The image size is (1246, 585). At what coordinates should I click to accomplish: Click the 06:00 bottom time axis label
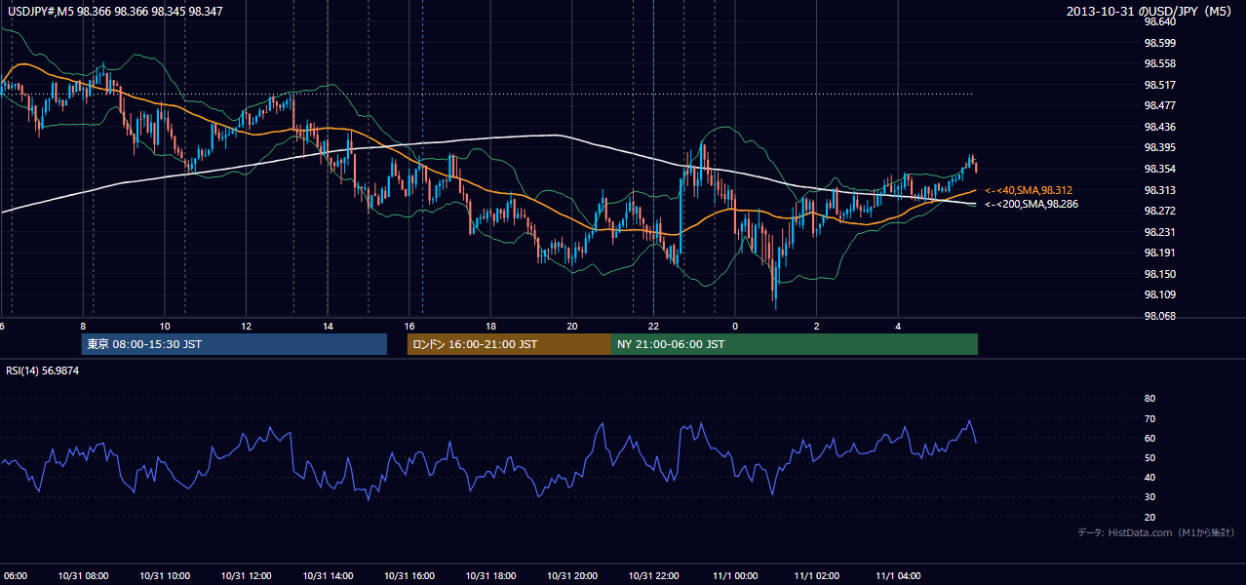click(x=14, y=575)
